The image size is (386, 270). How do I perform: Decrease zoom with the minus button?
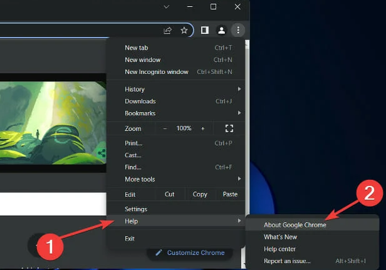[165, 128]
